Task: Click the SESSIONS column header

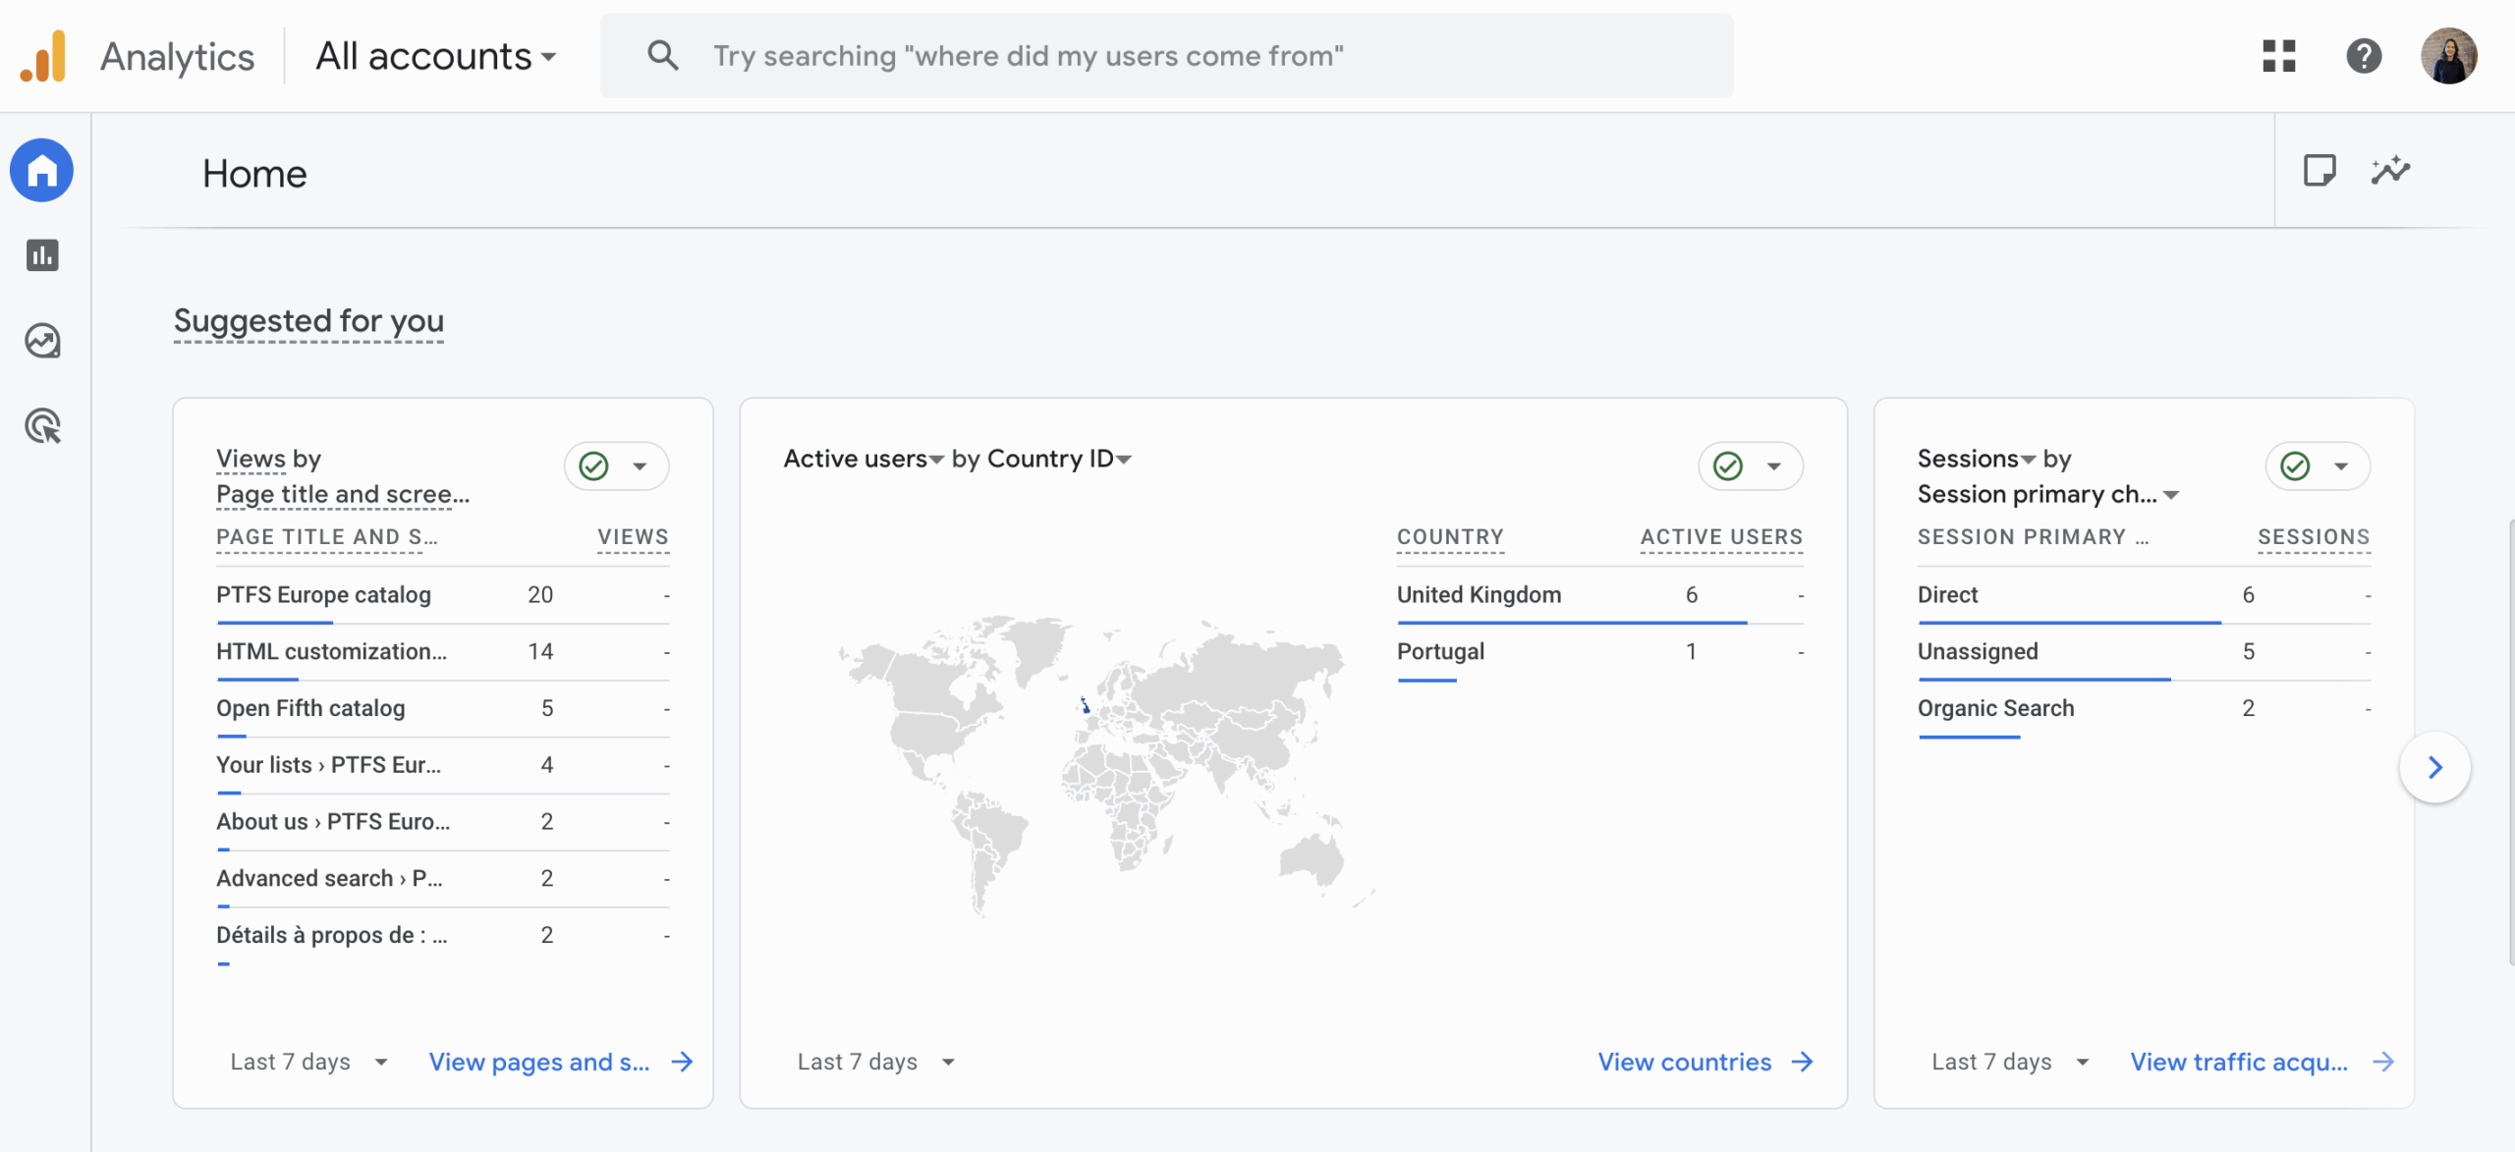Action: click(x=2314, y=536)
